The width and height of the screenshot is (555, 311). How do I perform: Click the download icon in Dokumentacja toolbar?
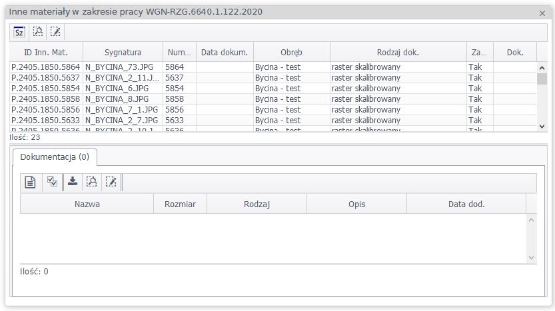click(x=73, y=182)
